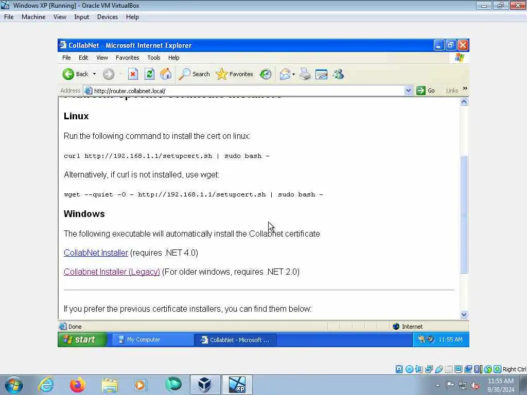The height and width of the screenshot is (395, 527).
Task: Open the Collabnet Installer (Legacy) link
Action: 112,272
